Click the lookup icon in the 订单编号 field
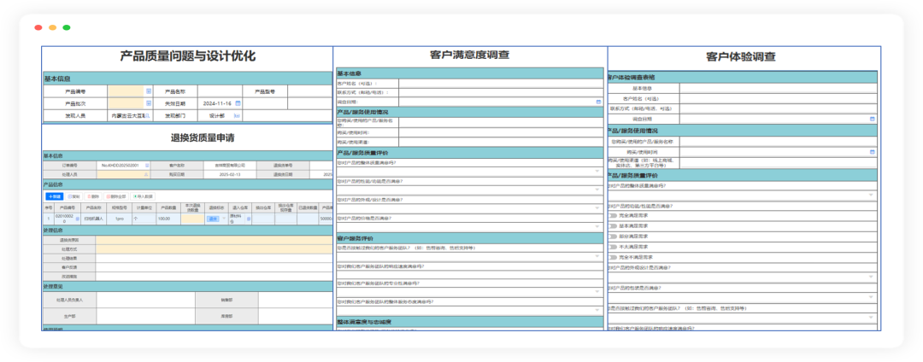 point(147,166)
